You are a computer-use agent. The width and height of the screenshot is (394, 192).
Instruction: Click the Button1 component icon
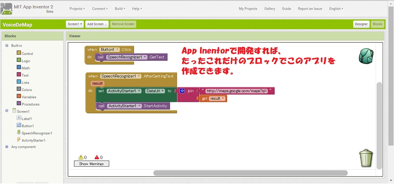point(18,125)
